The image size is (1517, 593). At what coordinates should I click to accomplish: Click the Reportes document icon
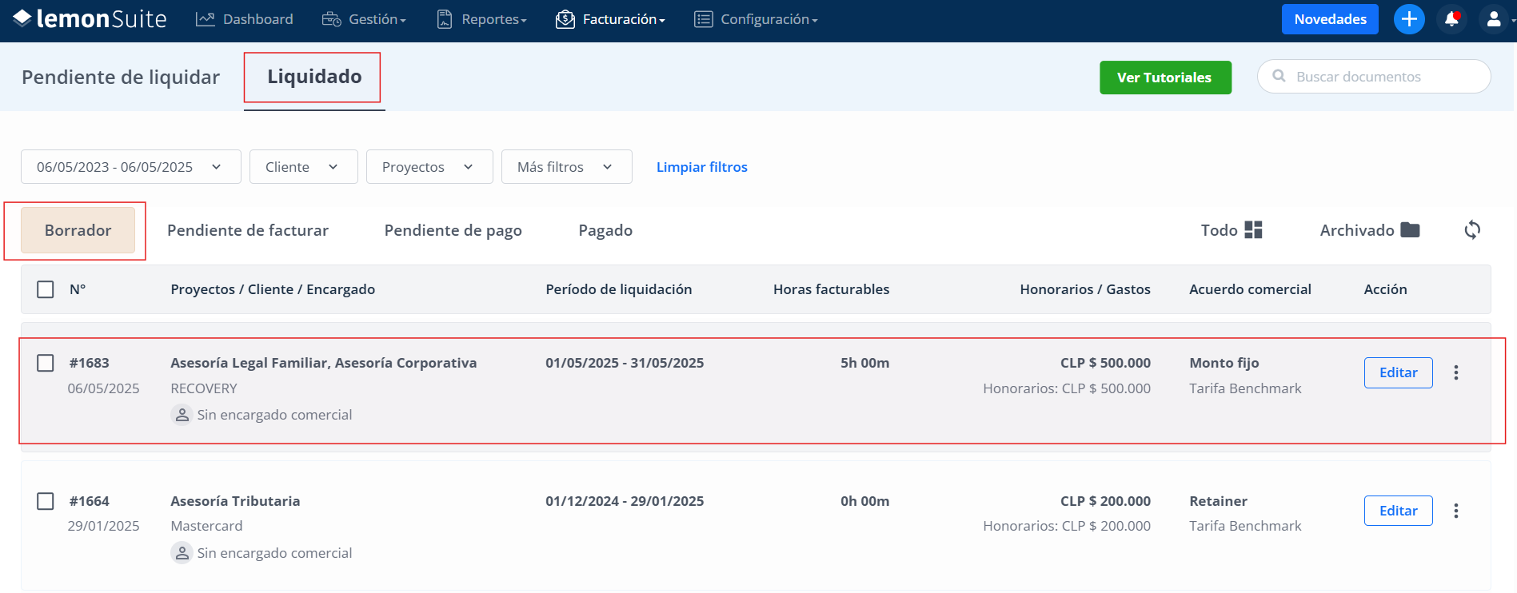[x=445, y=19]
